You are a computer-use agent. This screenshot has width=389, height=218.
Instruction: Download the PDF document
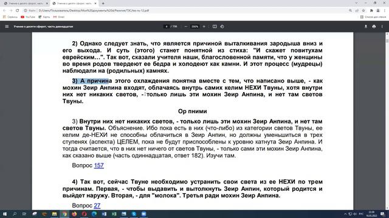[366, 27]
